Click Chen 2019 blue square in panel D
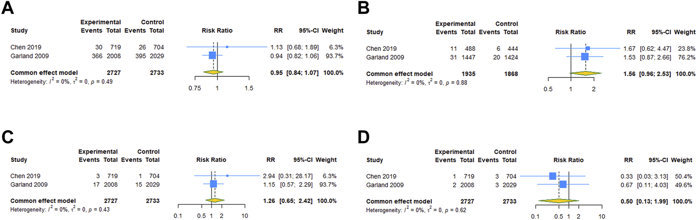The image size is (697, 220). (552, 176)
